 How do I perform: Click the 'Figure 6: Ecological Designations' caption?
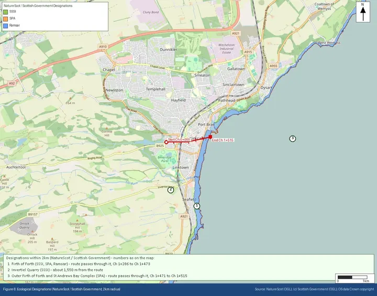click(62, 289)
